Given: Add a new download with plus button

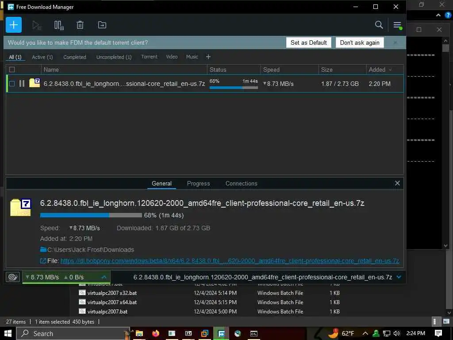Looking at the screenshot, I should (x=14, y=25).
